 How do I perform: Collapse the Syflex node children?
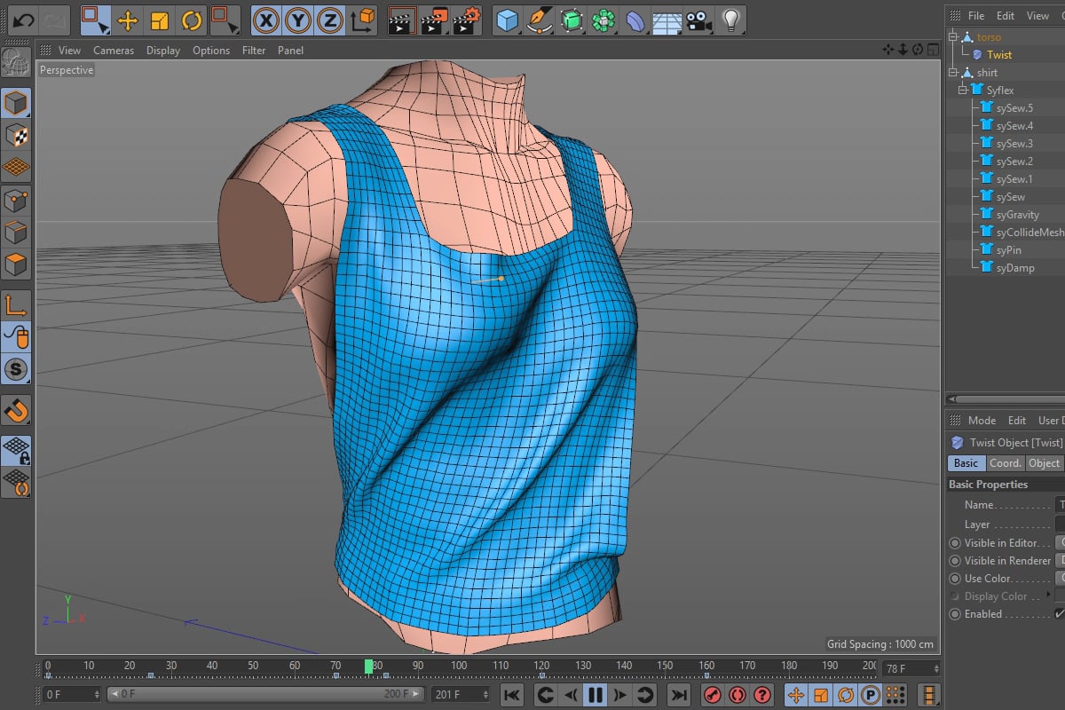pos(963,91)
